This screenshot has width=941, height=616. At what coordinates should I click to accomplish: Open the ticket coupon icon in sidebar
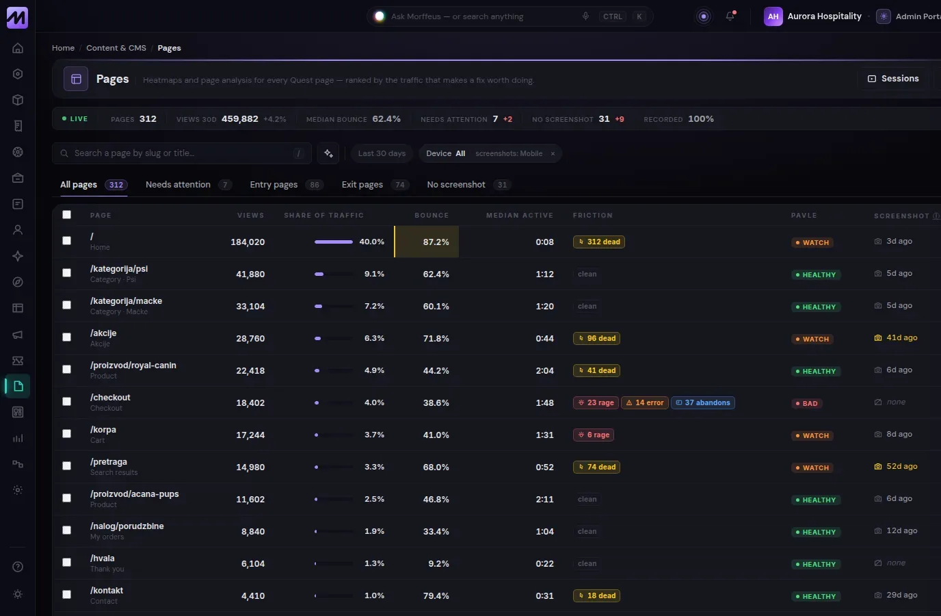click(18, 360)
